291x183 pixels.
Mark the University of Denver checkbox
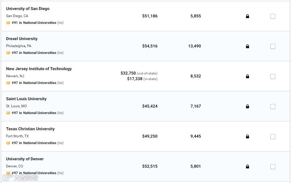tap(273, 167)
